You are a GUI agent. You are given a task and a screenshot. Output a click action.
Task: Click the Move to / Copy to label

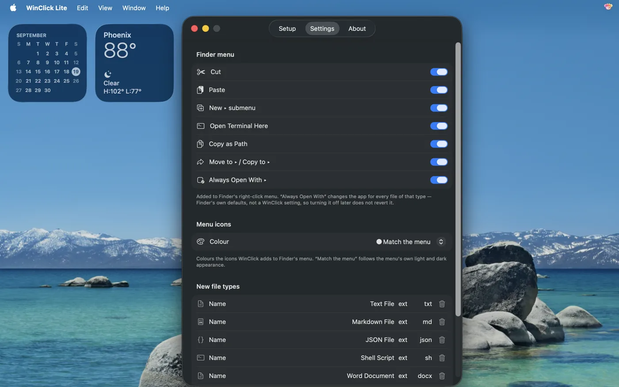(x=239, y=162)
